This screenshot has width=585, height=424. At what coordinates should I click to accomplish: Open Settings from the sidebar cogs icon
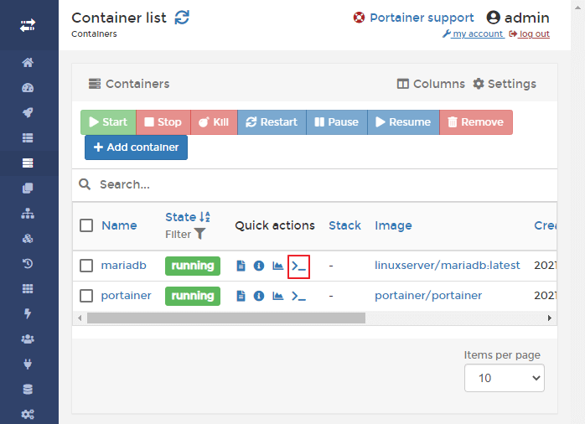click(28, 414)
